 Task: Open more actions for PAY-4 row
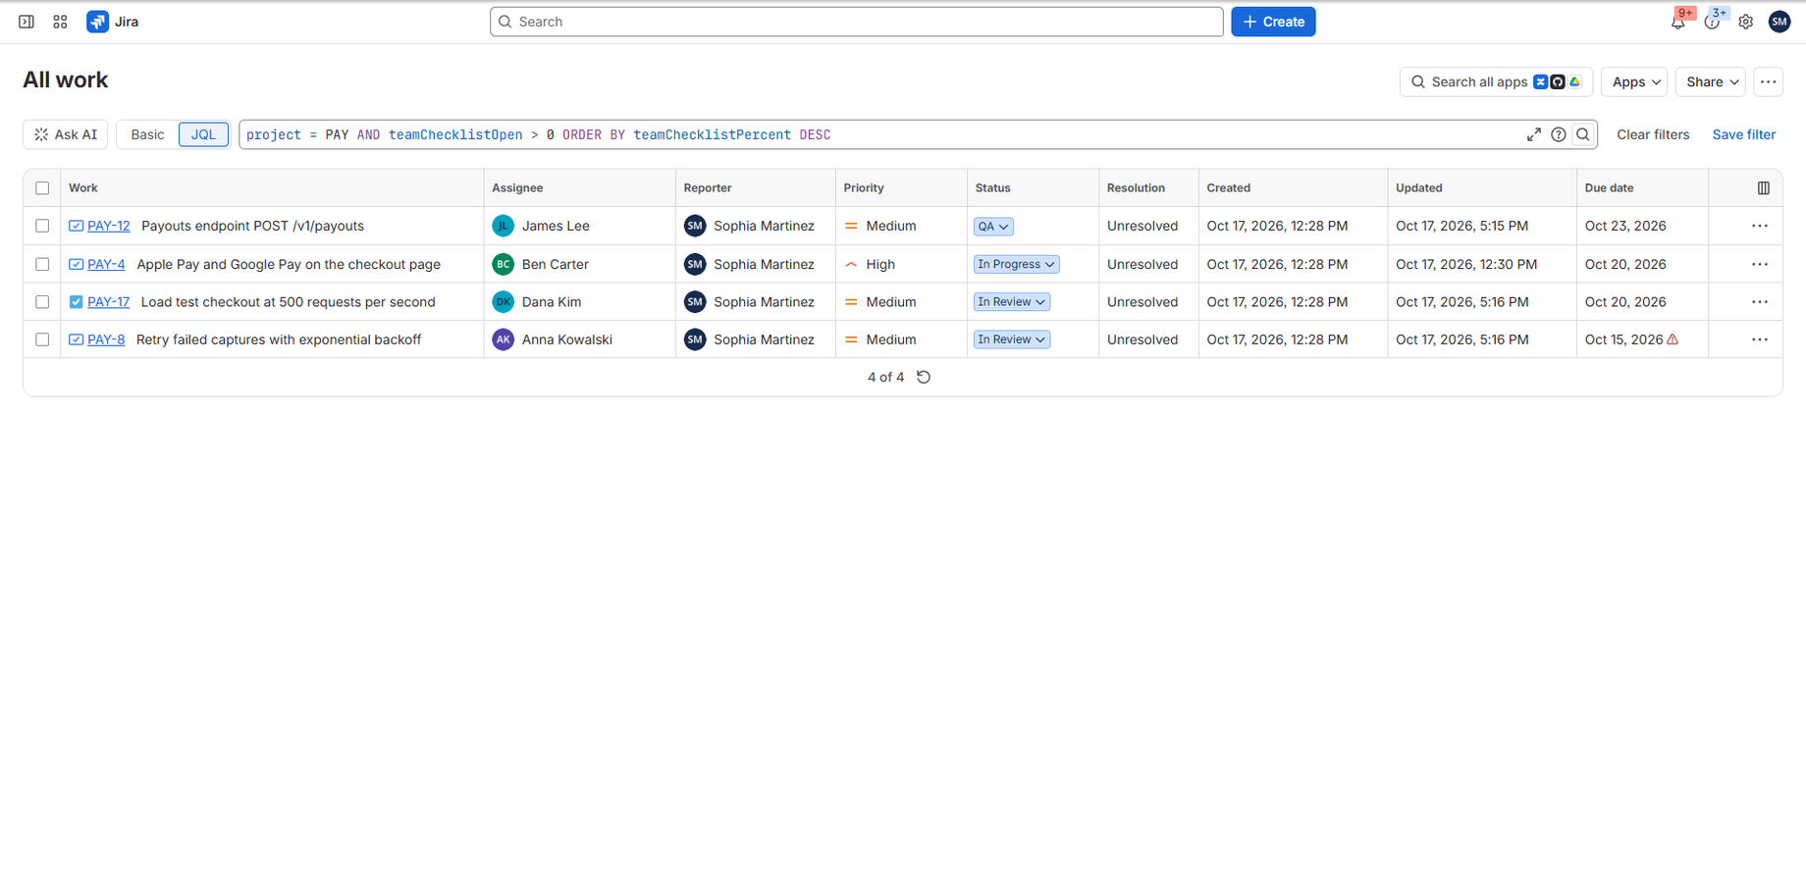[1759, 264]
